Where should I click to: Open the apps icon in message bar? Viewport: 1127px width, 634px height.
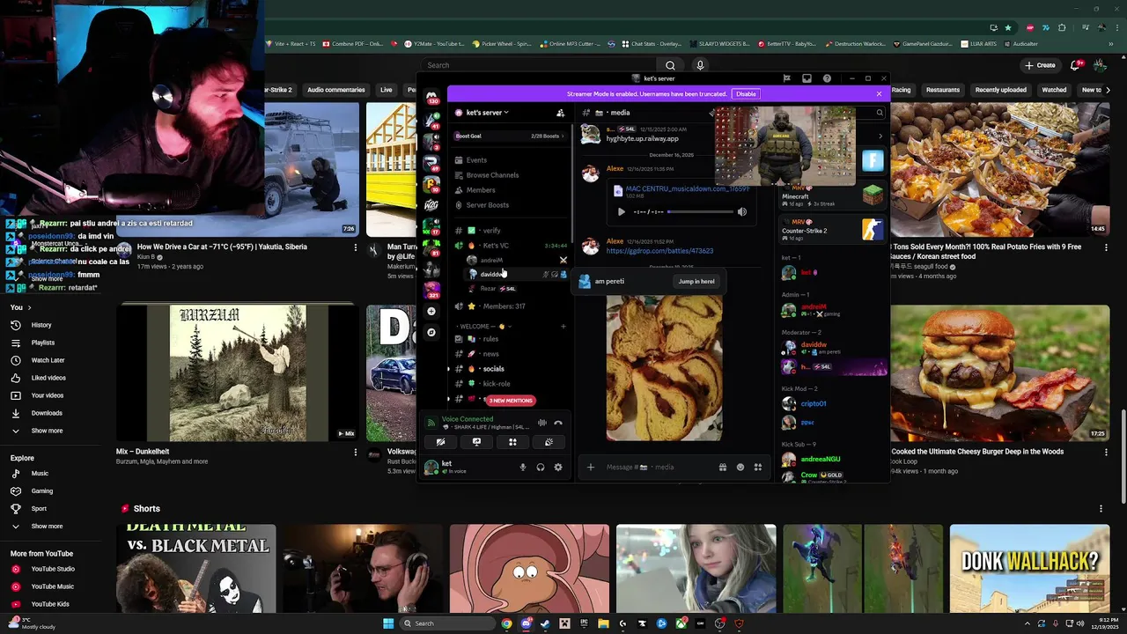point(758,467)
